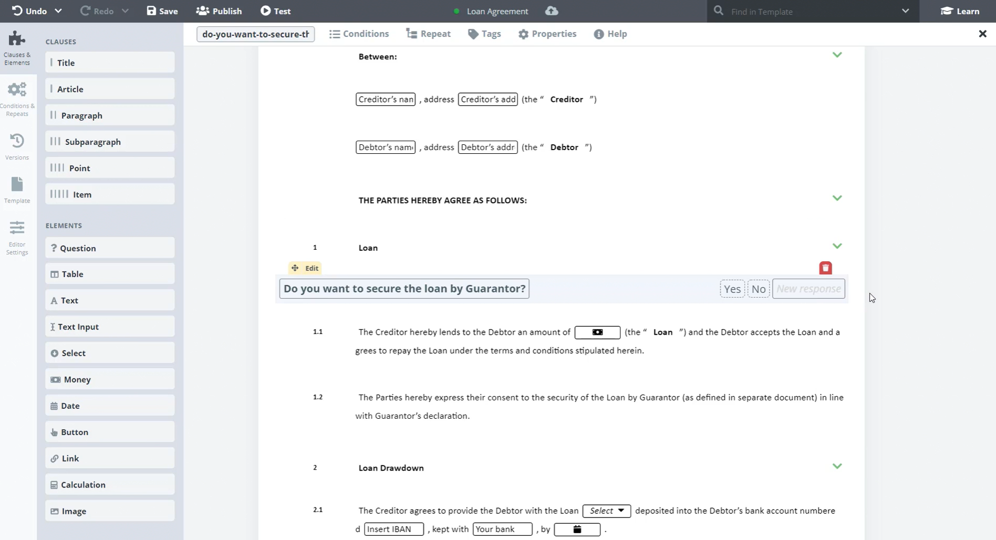Click the search magnifier icon

click(x=719, y=11)
